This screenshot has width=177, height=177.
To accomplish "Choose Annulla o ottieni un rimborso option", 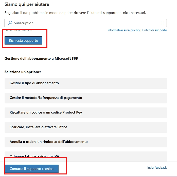I will [x=86, y=142].
